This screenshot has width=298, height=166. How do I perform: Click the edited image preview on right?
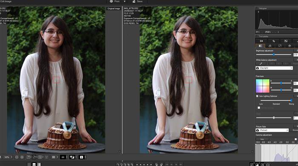(189, 80)
